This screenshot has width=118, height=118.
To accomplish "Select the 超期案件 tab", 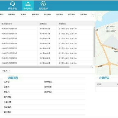I will point(35,15).
